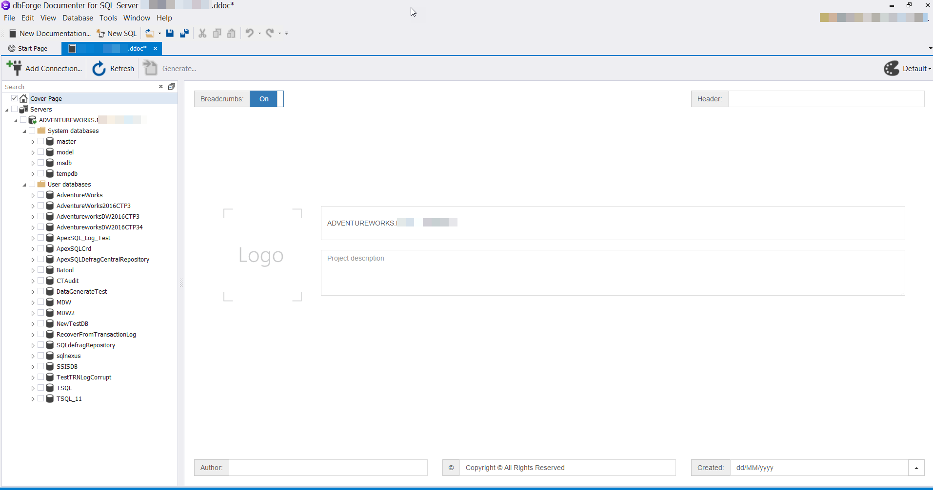This screenshot has width=933, height=490.
Task: Open the Window menu
Action: pos(137,18)
